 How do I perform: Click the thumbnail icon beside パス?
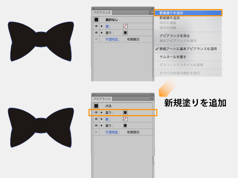click(96, 106)
